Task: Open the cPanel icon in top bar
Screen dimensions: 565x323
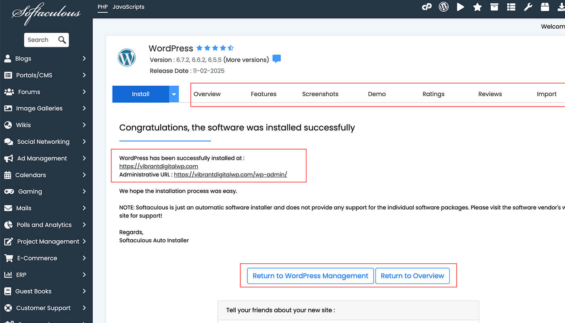Action: [427, 7]
